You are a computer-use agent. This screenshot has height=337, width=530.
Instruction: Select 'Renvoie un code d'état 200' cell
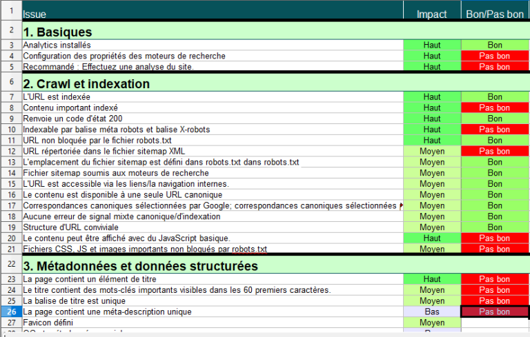pos(213,119)
